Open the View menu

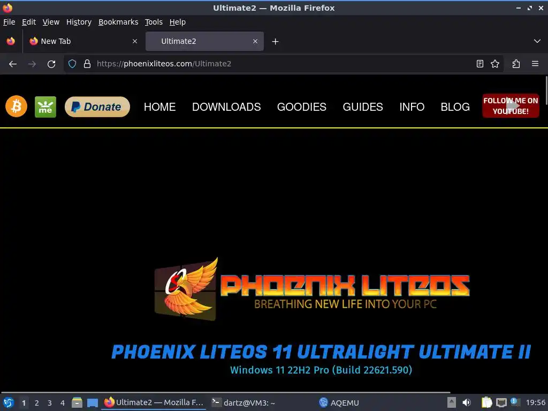point(51,22)
